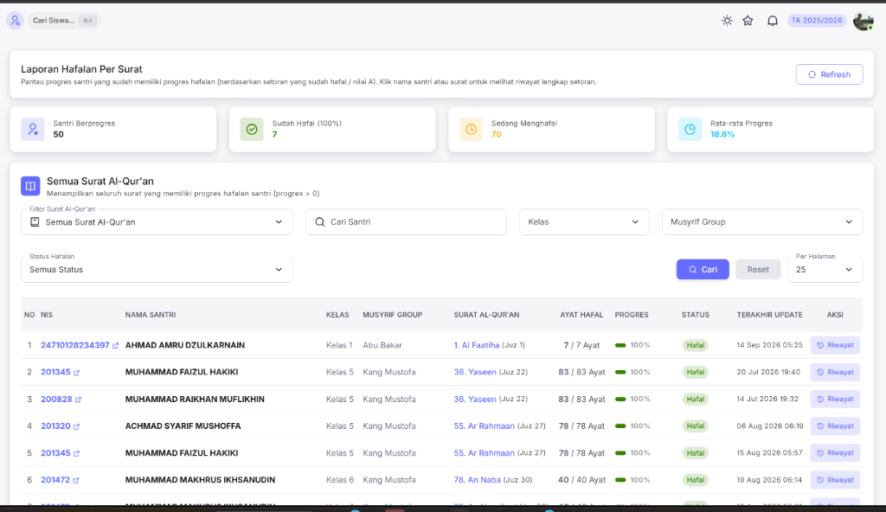This screenshot has height=512, width=886.
Task: Open notifications via the bell icon
Action: coord(773,21)
